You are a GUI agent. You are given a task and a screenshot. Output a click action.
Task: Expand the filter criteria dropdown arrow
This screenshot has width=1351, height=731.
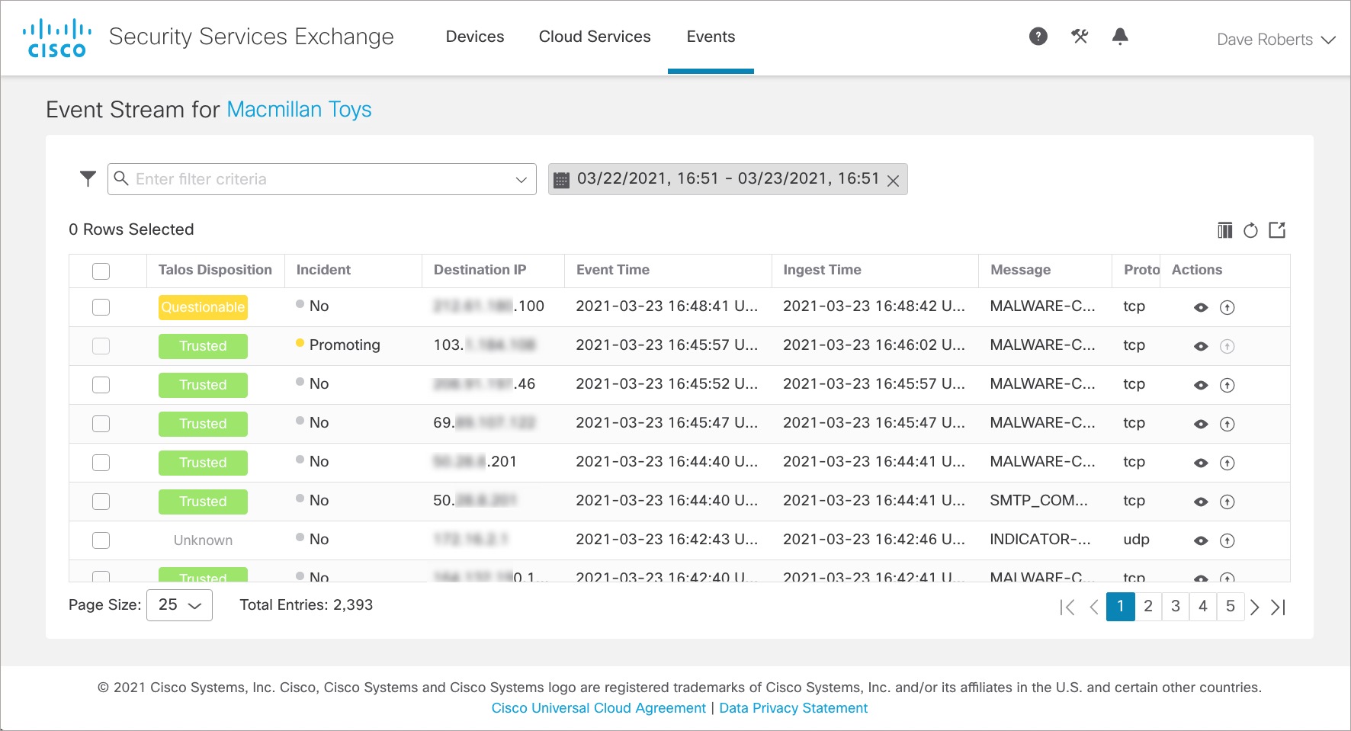[x=521, y=180]
